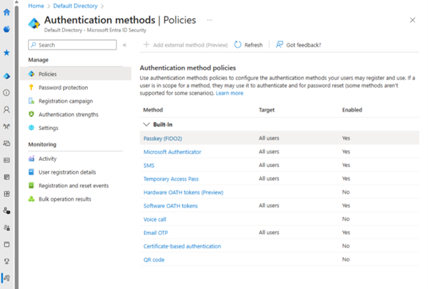Open Microsoft Authenticator policy link

[172, 152]
